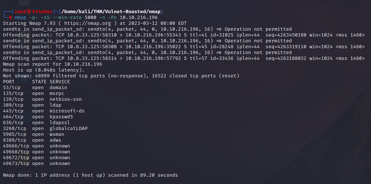This screenshot has width=371, height=184.
Task: Select the 135/tcp msrpc port row
Action: pos(35,93)
